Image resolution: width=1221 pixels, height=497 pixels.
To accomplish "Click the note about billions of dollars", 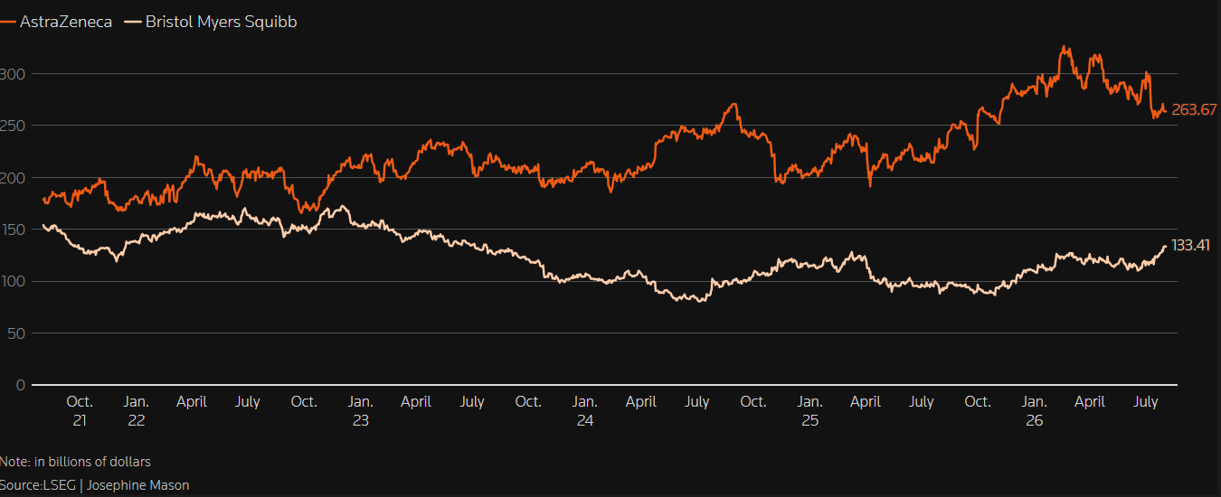I will pos(75,462).
